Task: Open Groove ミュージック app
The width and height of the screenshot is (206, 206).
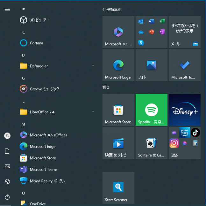Action: 57,89
